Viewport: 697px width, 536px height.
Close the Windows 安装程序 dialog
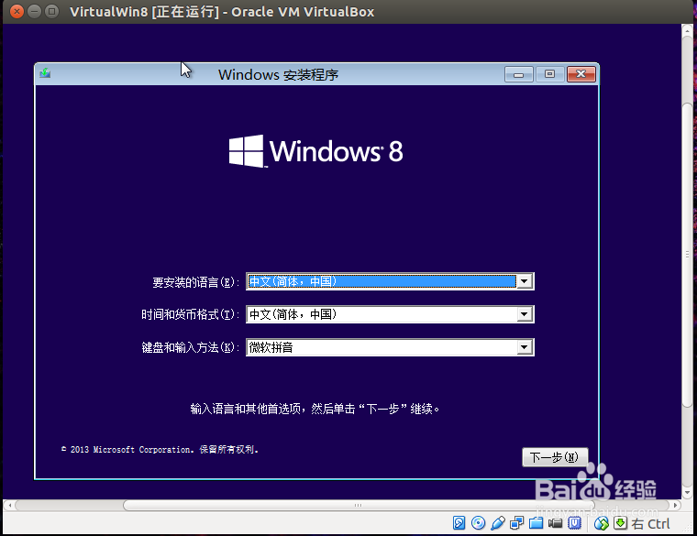(581, 74)
